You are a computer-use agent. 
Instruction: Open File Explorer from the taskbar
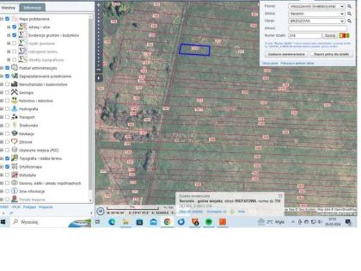[126, 222]
